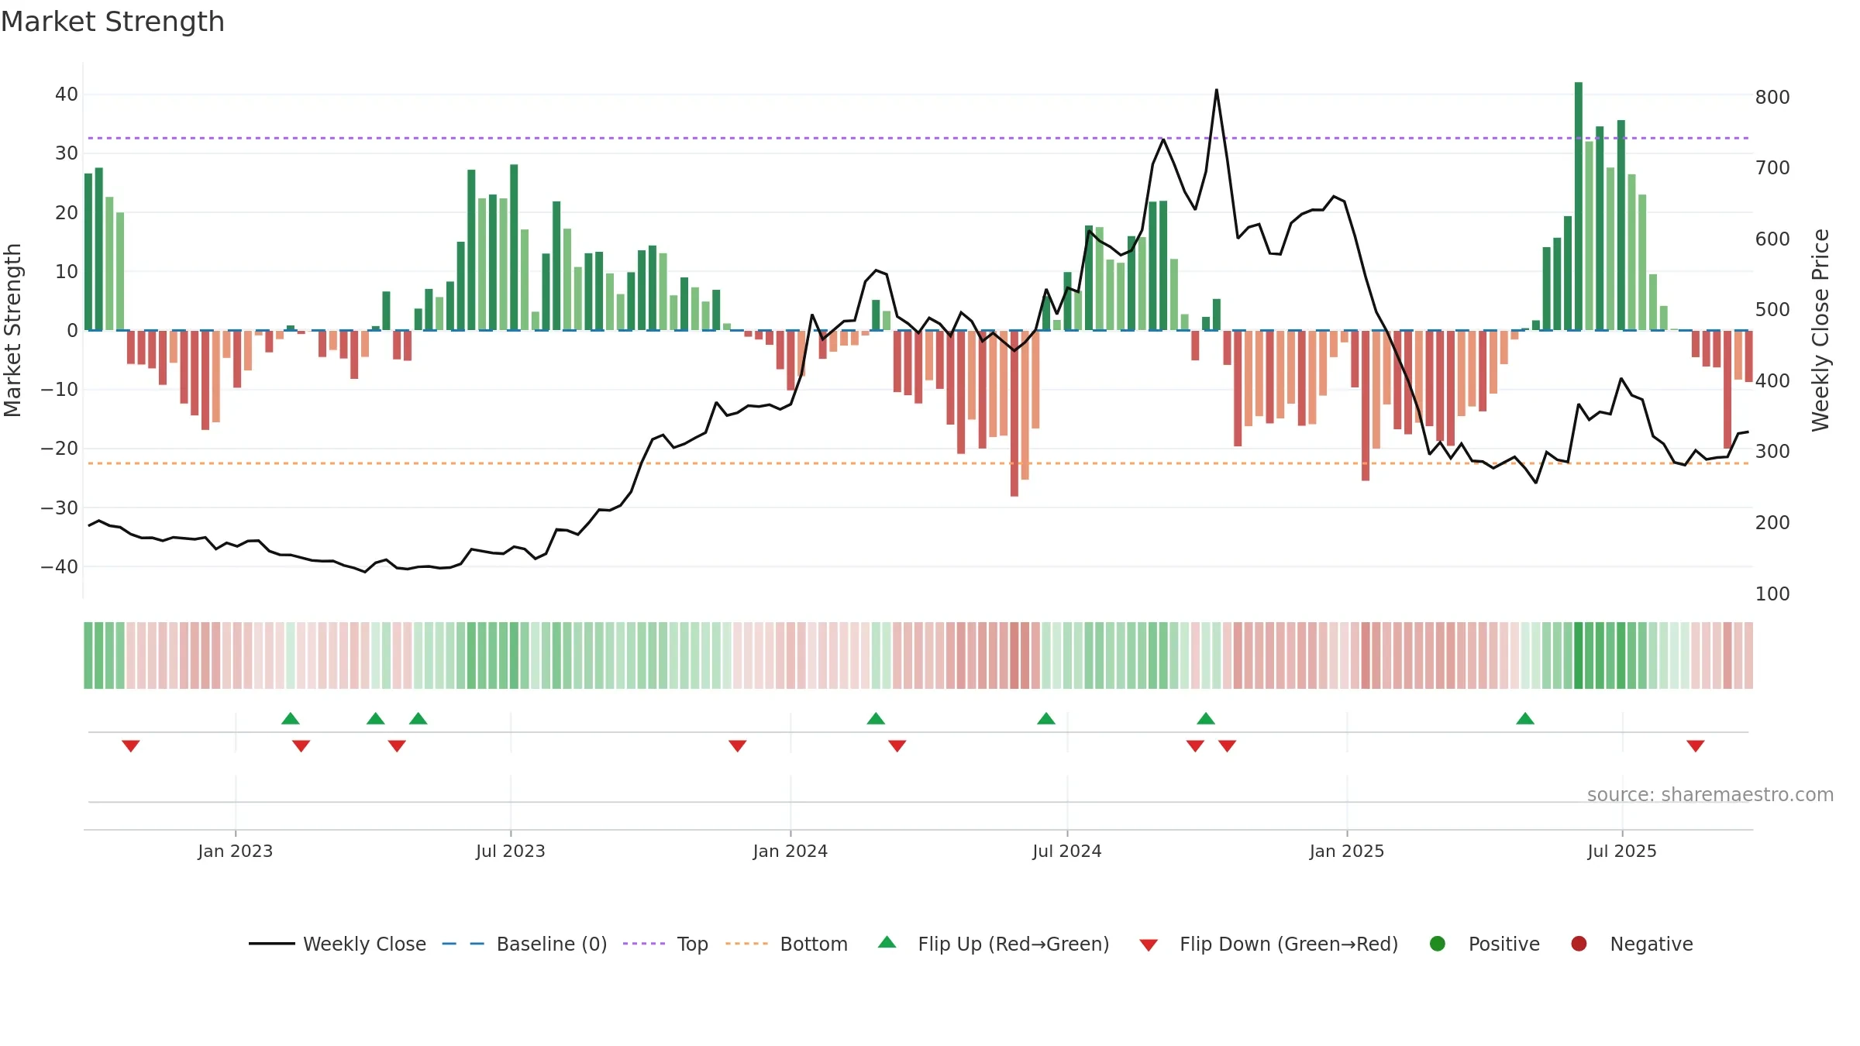
Task: Toggle the Flip Down (Green→Red) legend entry
Action: 1269,944
